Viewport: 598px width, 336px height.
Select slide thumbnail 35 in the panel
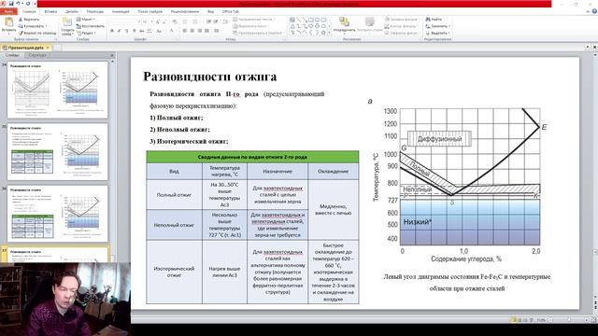[x=57, y=152]
